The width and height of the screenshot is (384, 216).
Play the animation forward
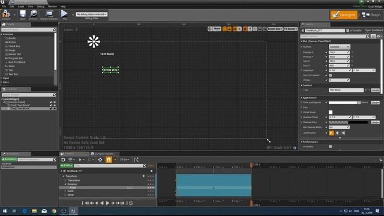[107, 203]
